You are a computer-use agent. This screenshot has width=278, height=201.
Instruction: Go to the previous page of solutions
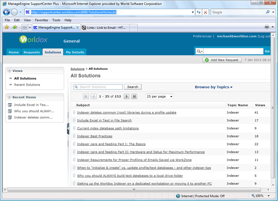(94, 96)
